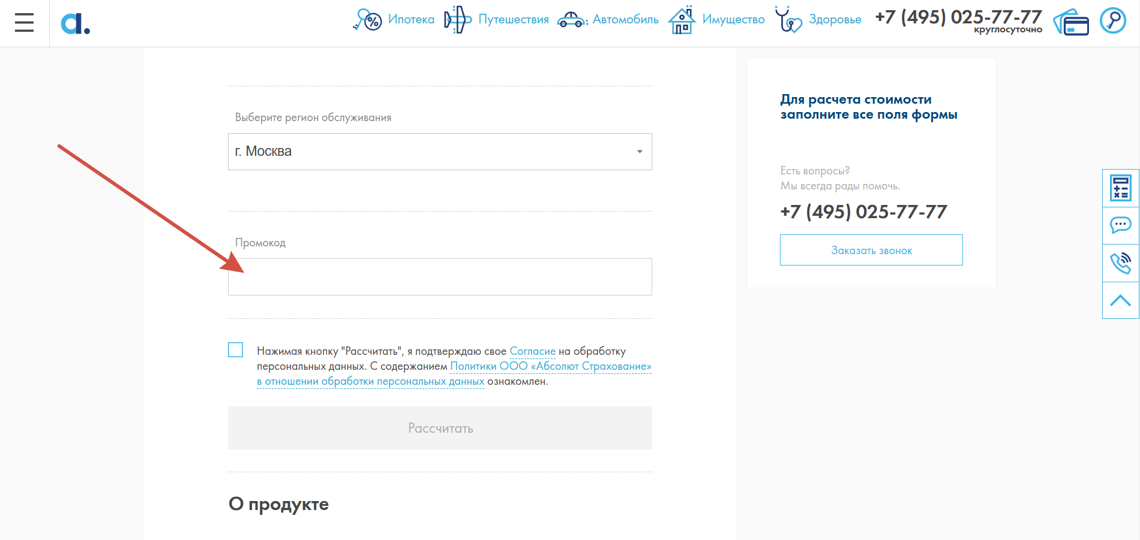This screenshot has height=540, width=1140.
Task: Click the car insurance icon
Action: tap(572, 20)
